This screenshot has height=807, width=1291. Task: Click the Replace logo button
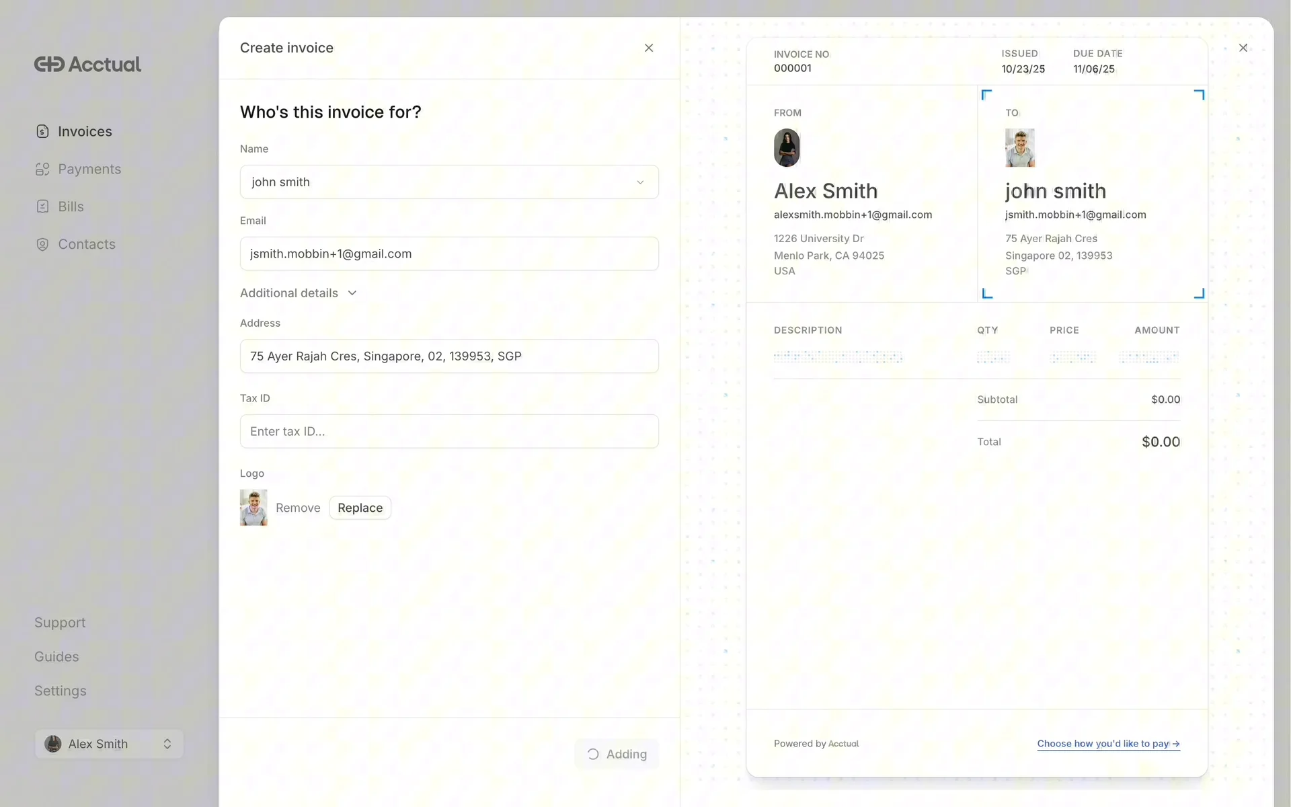(360, 508)
